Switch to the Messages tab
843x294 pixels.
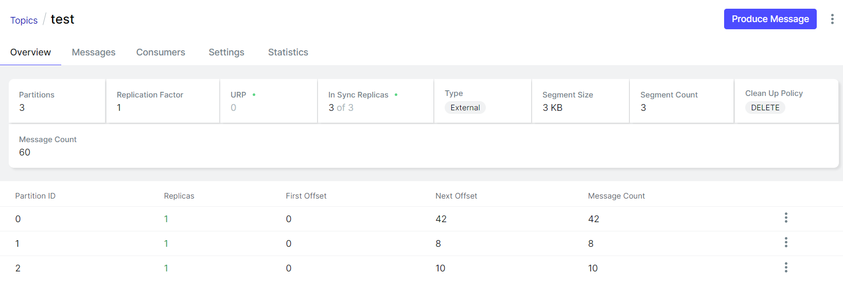(x=94, y=52)
